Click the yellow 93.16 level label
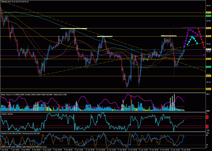 (x=208, y=59)
